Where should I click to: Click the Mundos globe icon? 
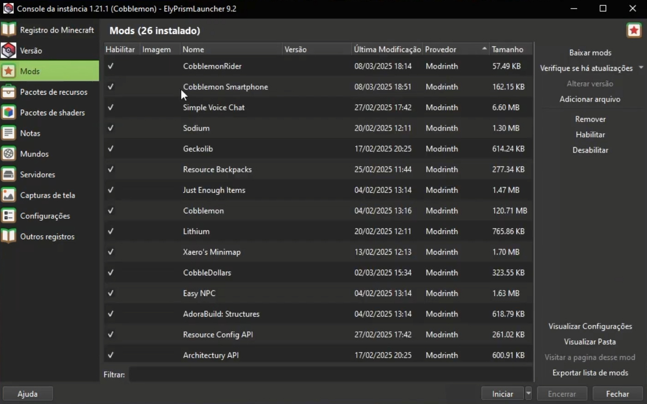8,154
